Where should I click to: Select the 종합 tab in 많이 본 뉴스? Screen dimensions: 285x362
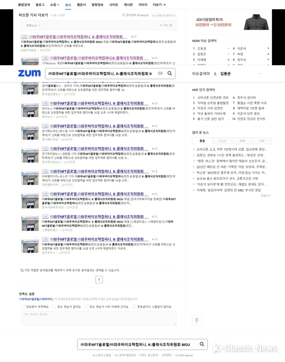202,141
